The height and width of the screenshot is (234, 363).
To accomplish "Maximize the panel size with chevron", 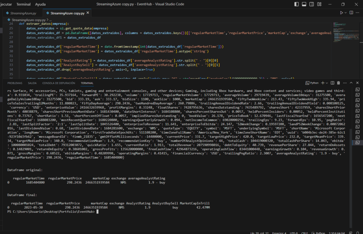I will pos(351,83).
